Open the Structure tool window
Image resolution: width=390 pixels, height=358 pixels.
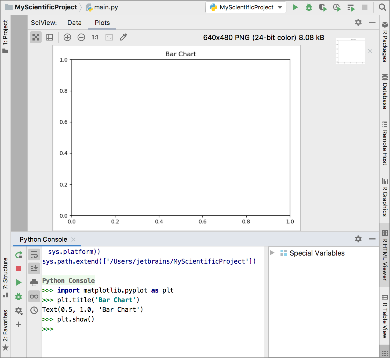point(6,276)
